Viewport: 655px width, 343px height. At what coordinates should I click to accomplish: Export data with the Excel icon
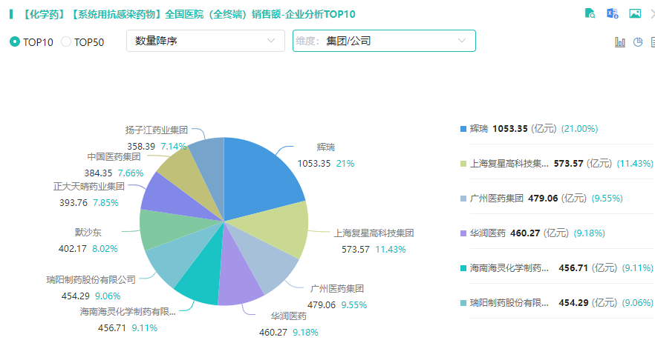pyautogui.click(x=613, y=13)
